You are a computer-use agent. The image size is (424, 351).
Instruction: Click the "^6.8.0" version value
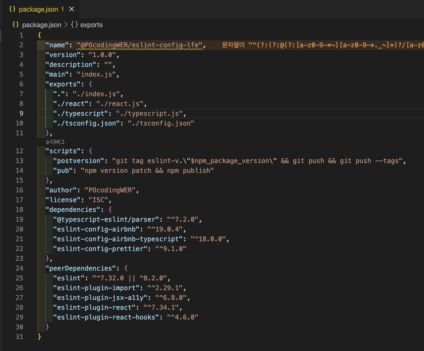171,297
